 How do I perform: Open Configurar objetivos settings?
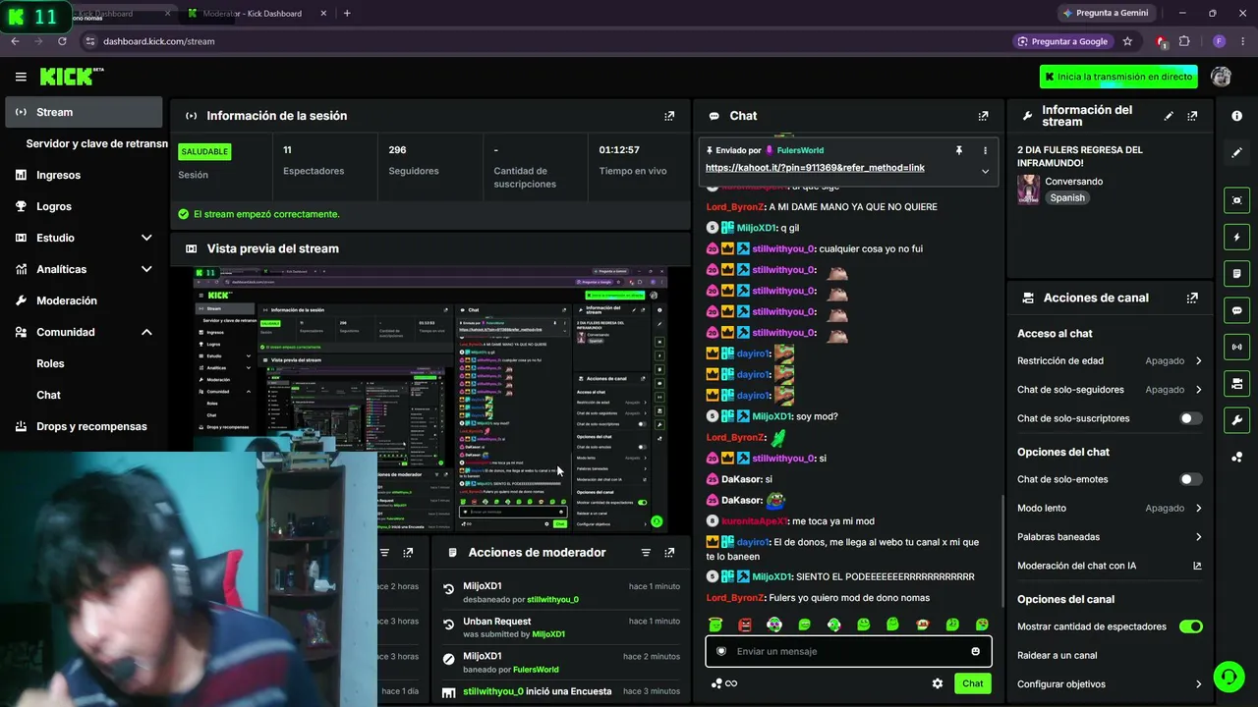1110,684
